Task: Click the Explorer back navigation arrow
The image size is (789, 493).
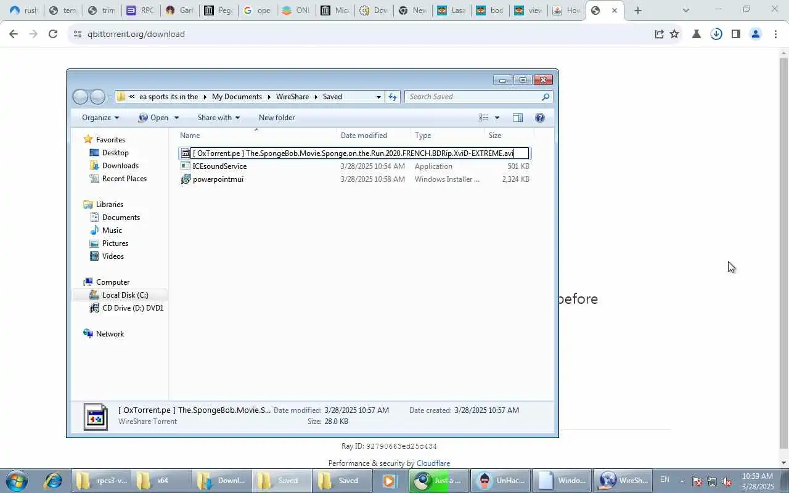Action: click(x=80, y=97)
